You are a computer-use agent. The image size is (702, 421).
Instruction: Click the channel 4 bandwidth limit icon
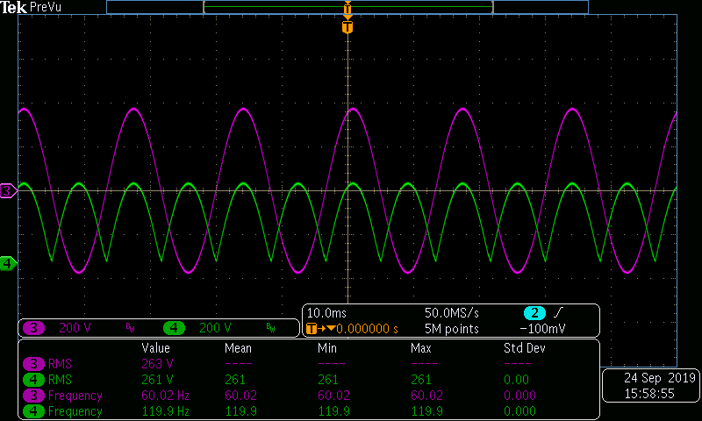(x=271, y=329)
